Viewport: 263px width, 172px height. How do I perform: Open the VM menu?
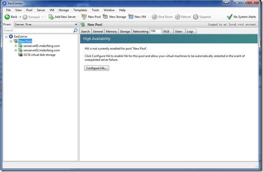click(x=52, y=10)
